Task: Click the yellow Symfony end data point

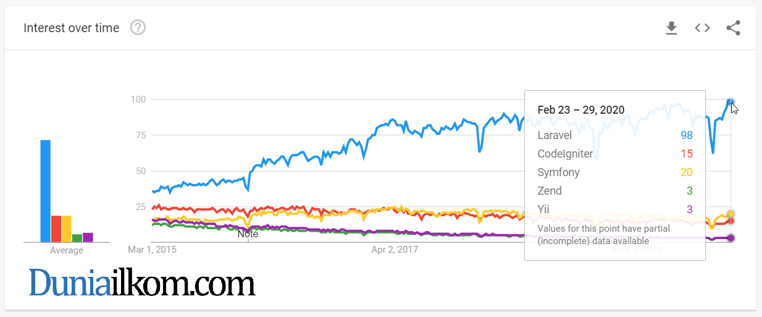Action: [x=731, y=214]
